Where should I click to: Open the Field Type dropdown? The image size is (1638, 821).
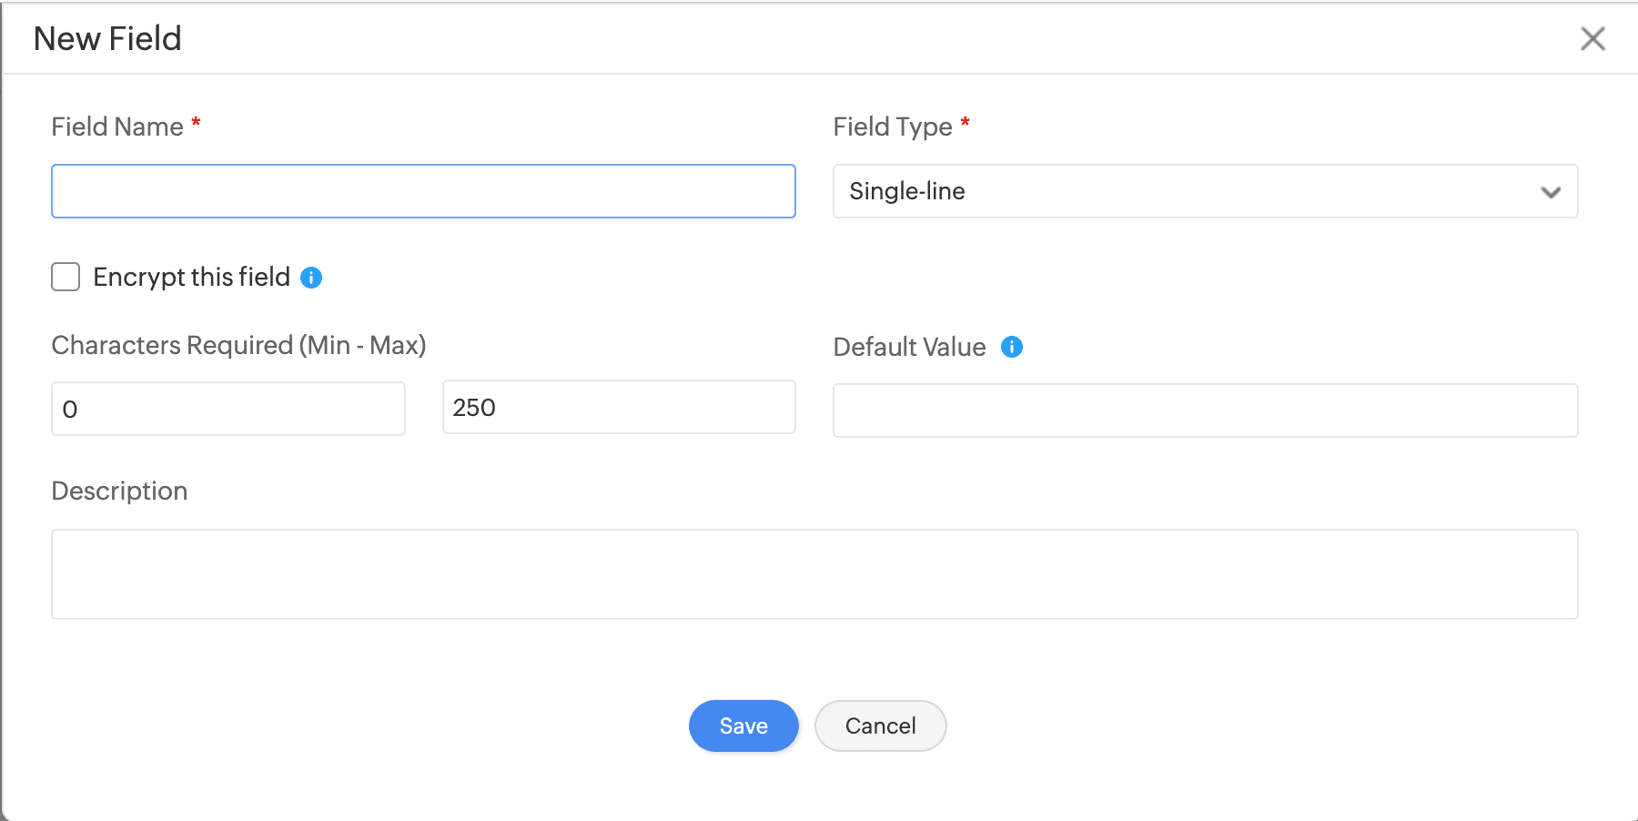(x=1204, y=191)
